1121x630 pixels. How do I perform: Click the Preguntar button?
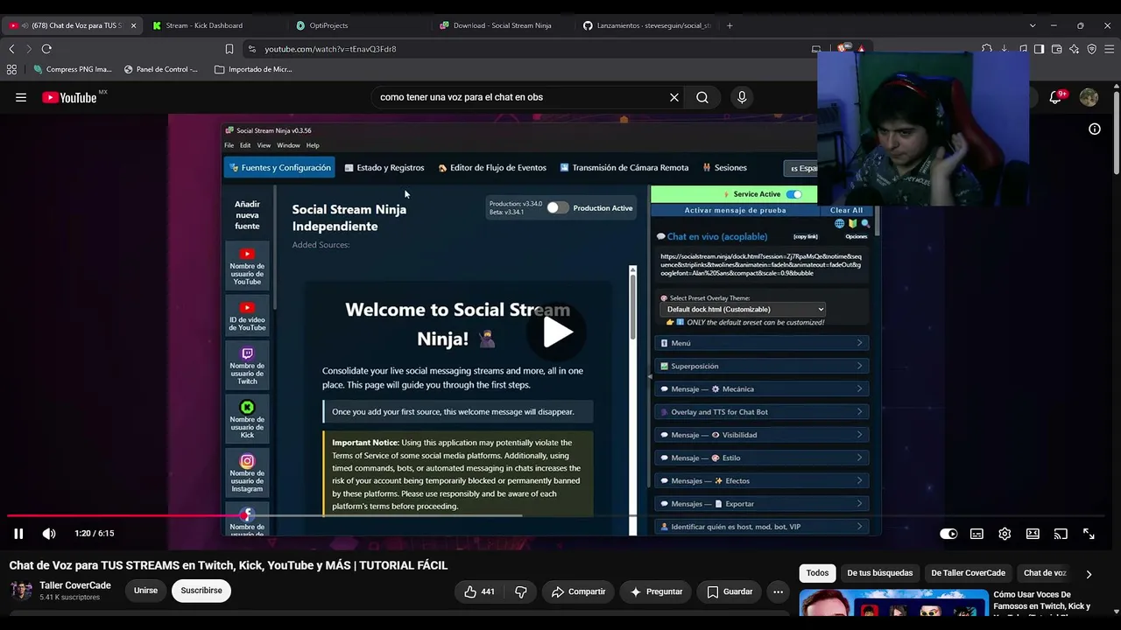coord(656,591)
